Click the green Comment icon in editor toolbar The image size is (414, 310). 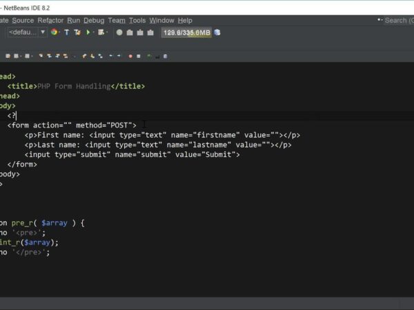click(149, 56)
